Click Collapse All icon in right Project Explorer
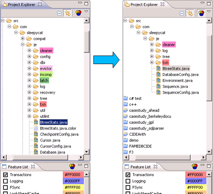213x194 pixels. click(182, 13)
